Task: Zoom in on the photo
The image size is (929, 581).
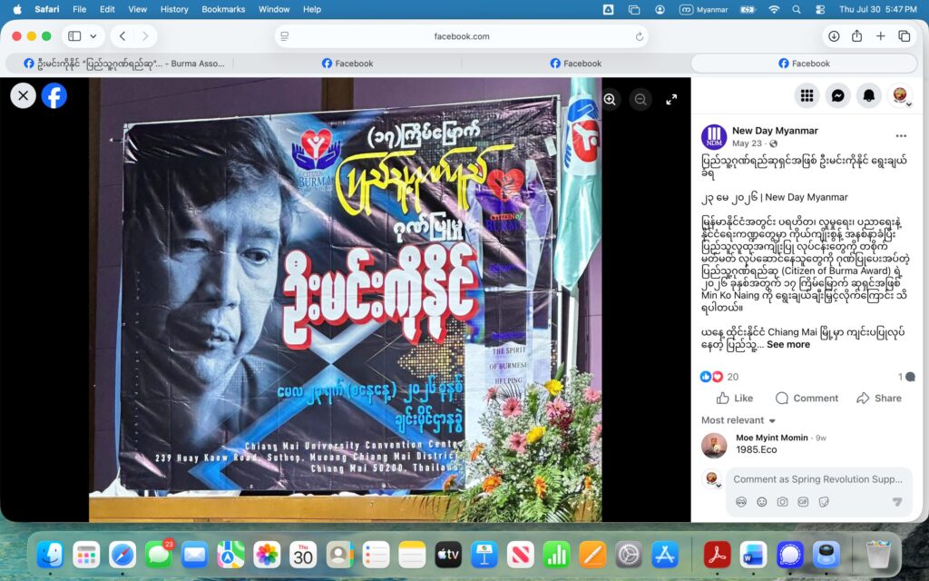Action: [610, 100]
